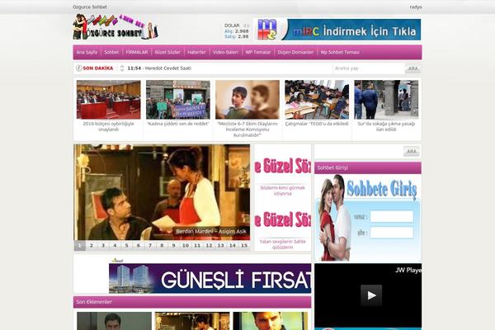This screenshot has height=330, width=495.
Task: Select slide 3 in the slider pager
Action: tap(103, 245)
